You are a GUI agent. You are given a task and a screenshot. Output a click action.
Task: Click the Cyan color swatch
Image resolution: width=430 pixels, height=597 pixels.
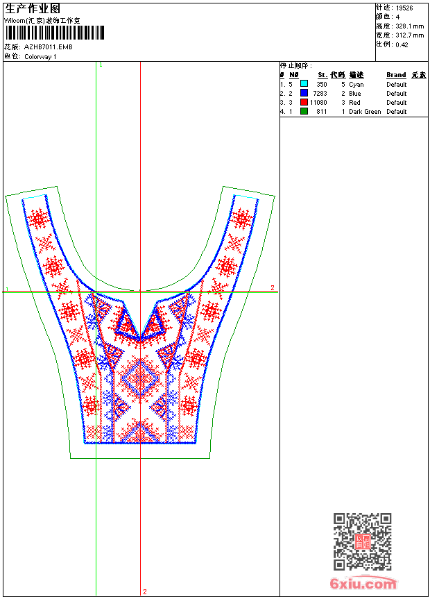point(304,84)
